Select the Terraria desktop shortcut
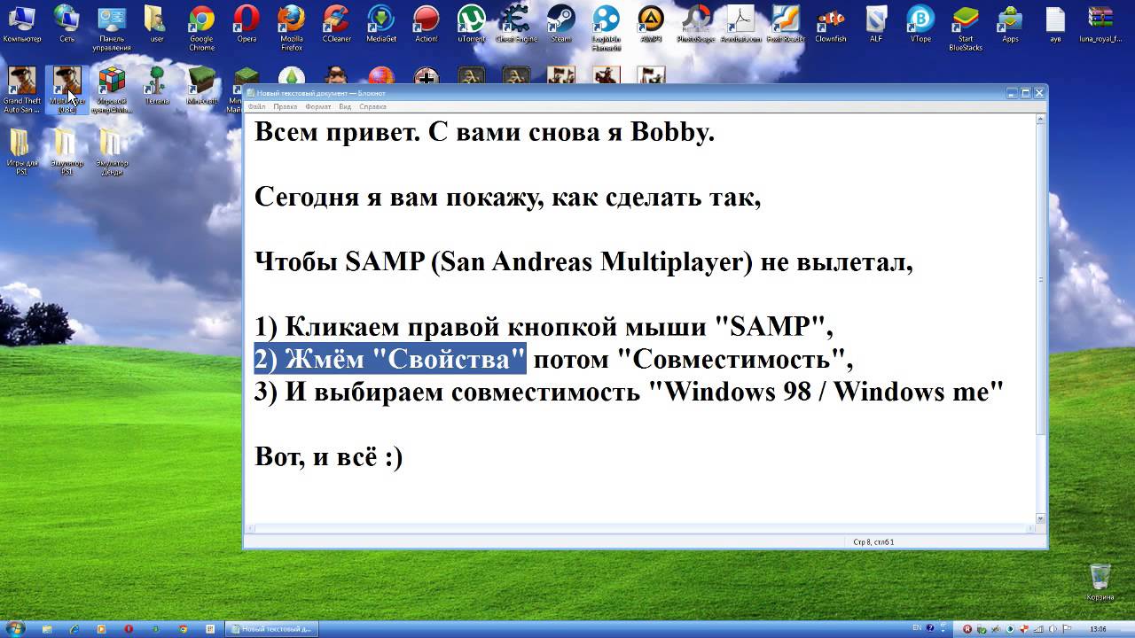 157,86
